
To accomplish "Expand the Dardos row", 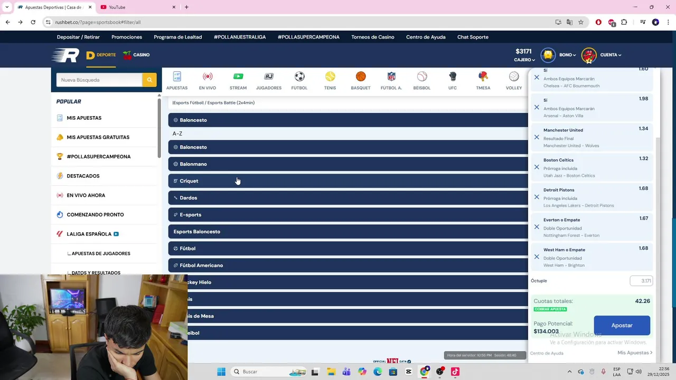I will click(x=348, y=198).
